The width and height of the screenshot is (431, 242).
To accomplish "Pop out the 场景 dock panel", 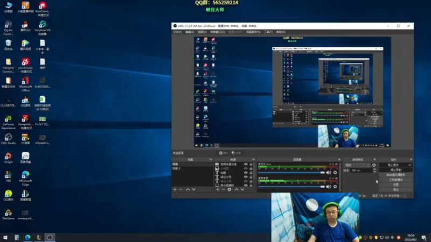I will [211, 159].
